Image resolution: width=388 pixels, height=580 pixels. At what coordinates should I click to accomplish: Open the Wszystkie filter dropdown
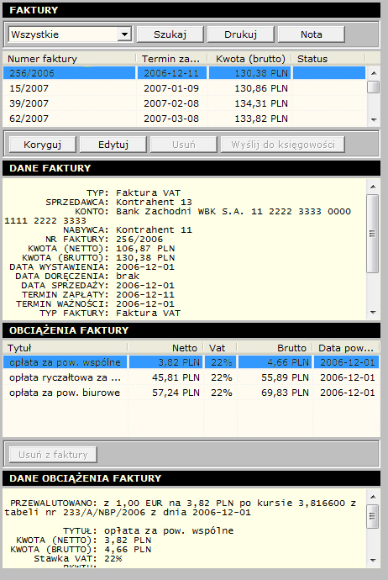point(71,34)
